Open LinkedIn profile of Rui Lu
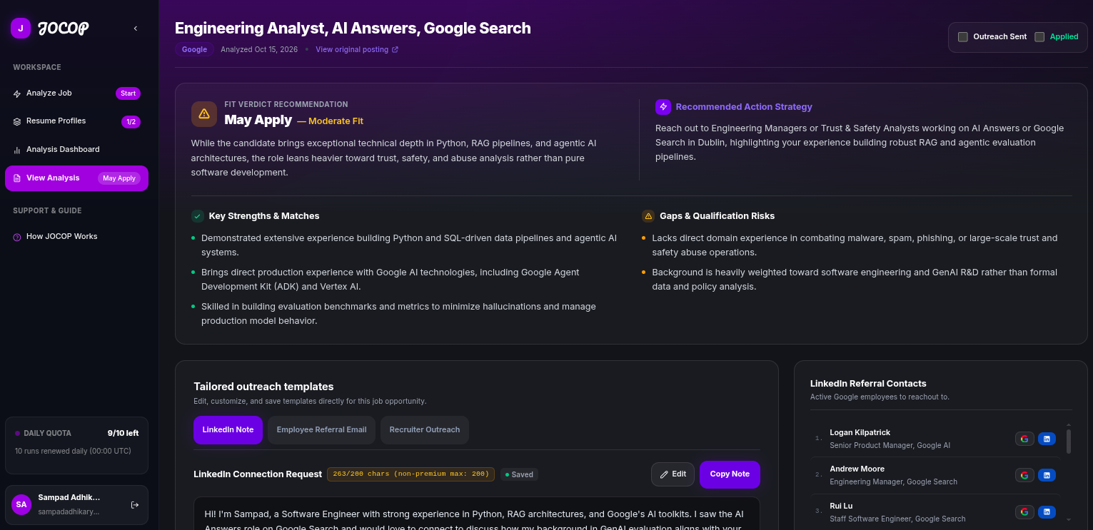 click(1047, 511)
